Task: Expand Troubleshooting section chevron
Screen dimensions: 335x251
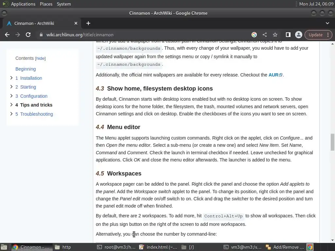Action: pyautogui.click(x=11, y=114)
